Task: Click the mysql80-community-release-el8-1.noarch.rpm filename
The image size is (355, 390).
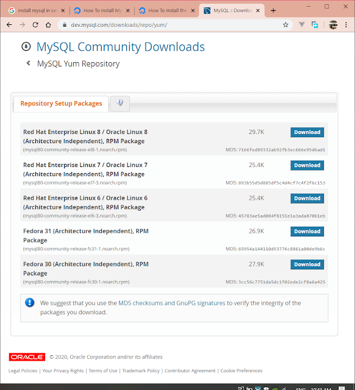Action: tap(75, 150)
